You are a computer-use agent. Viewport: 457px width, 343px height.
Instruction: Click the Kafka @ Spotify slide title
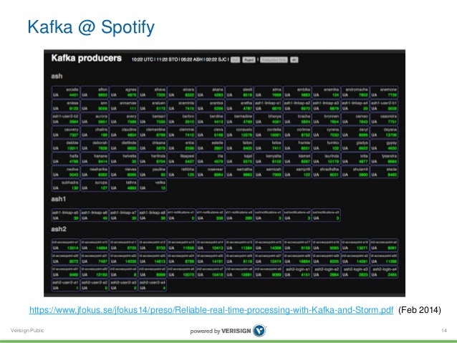tap(91, 27)
